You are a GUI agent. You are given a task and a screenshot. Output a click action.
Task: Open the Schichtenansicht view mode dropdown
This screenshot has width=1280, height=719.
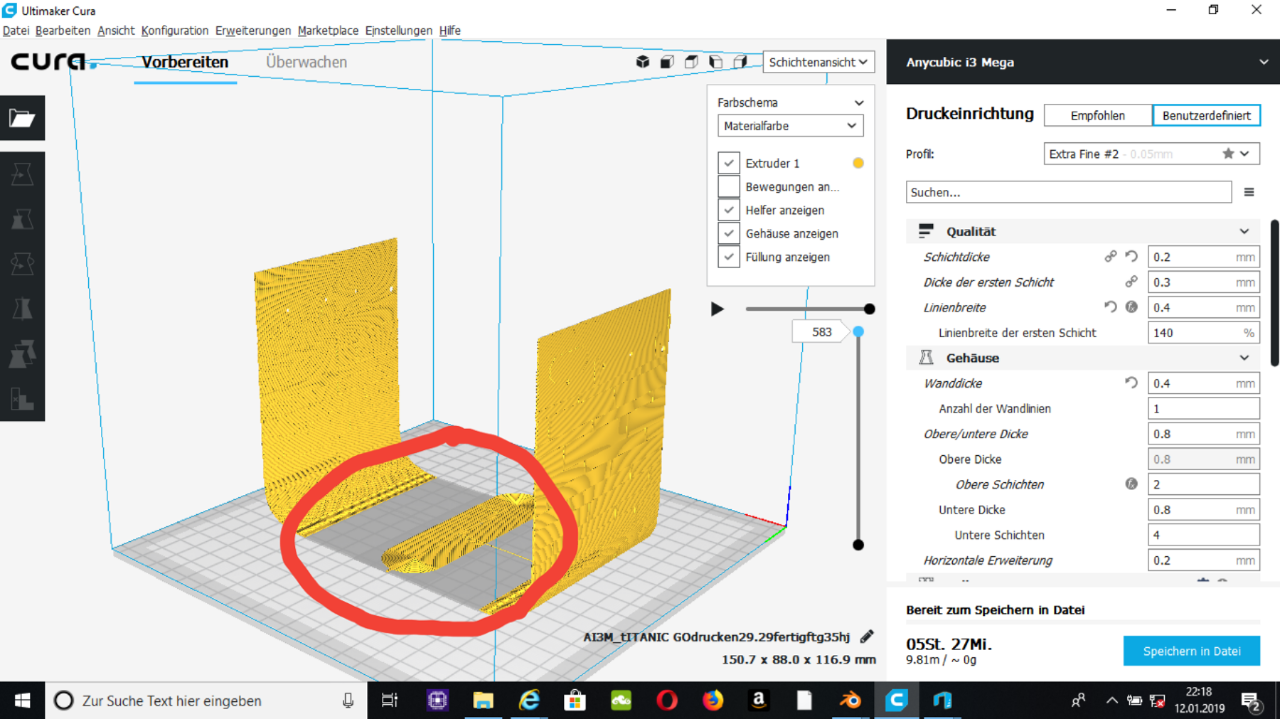point(818,62)
